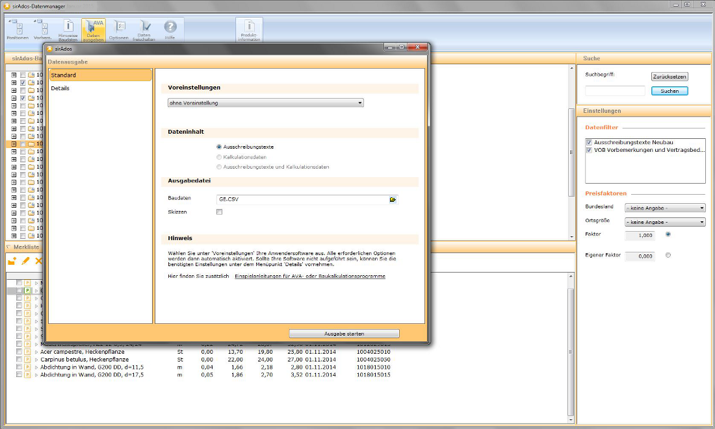Expand the Ortsgröße dropdown
The image size is (715, 429).
[x=664, y=222]
